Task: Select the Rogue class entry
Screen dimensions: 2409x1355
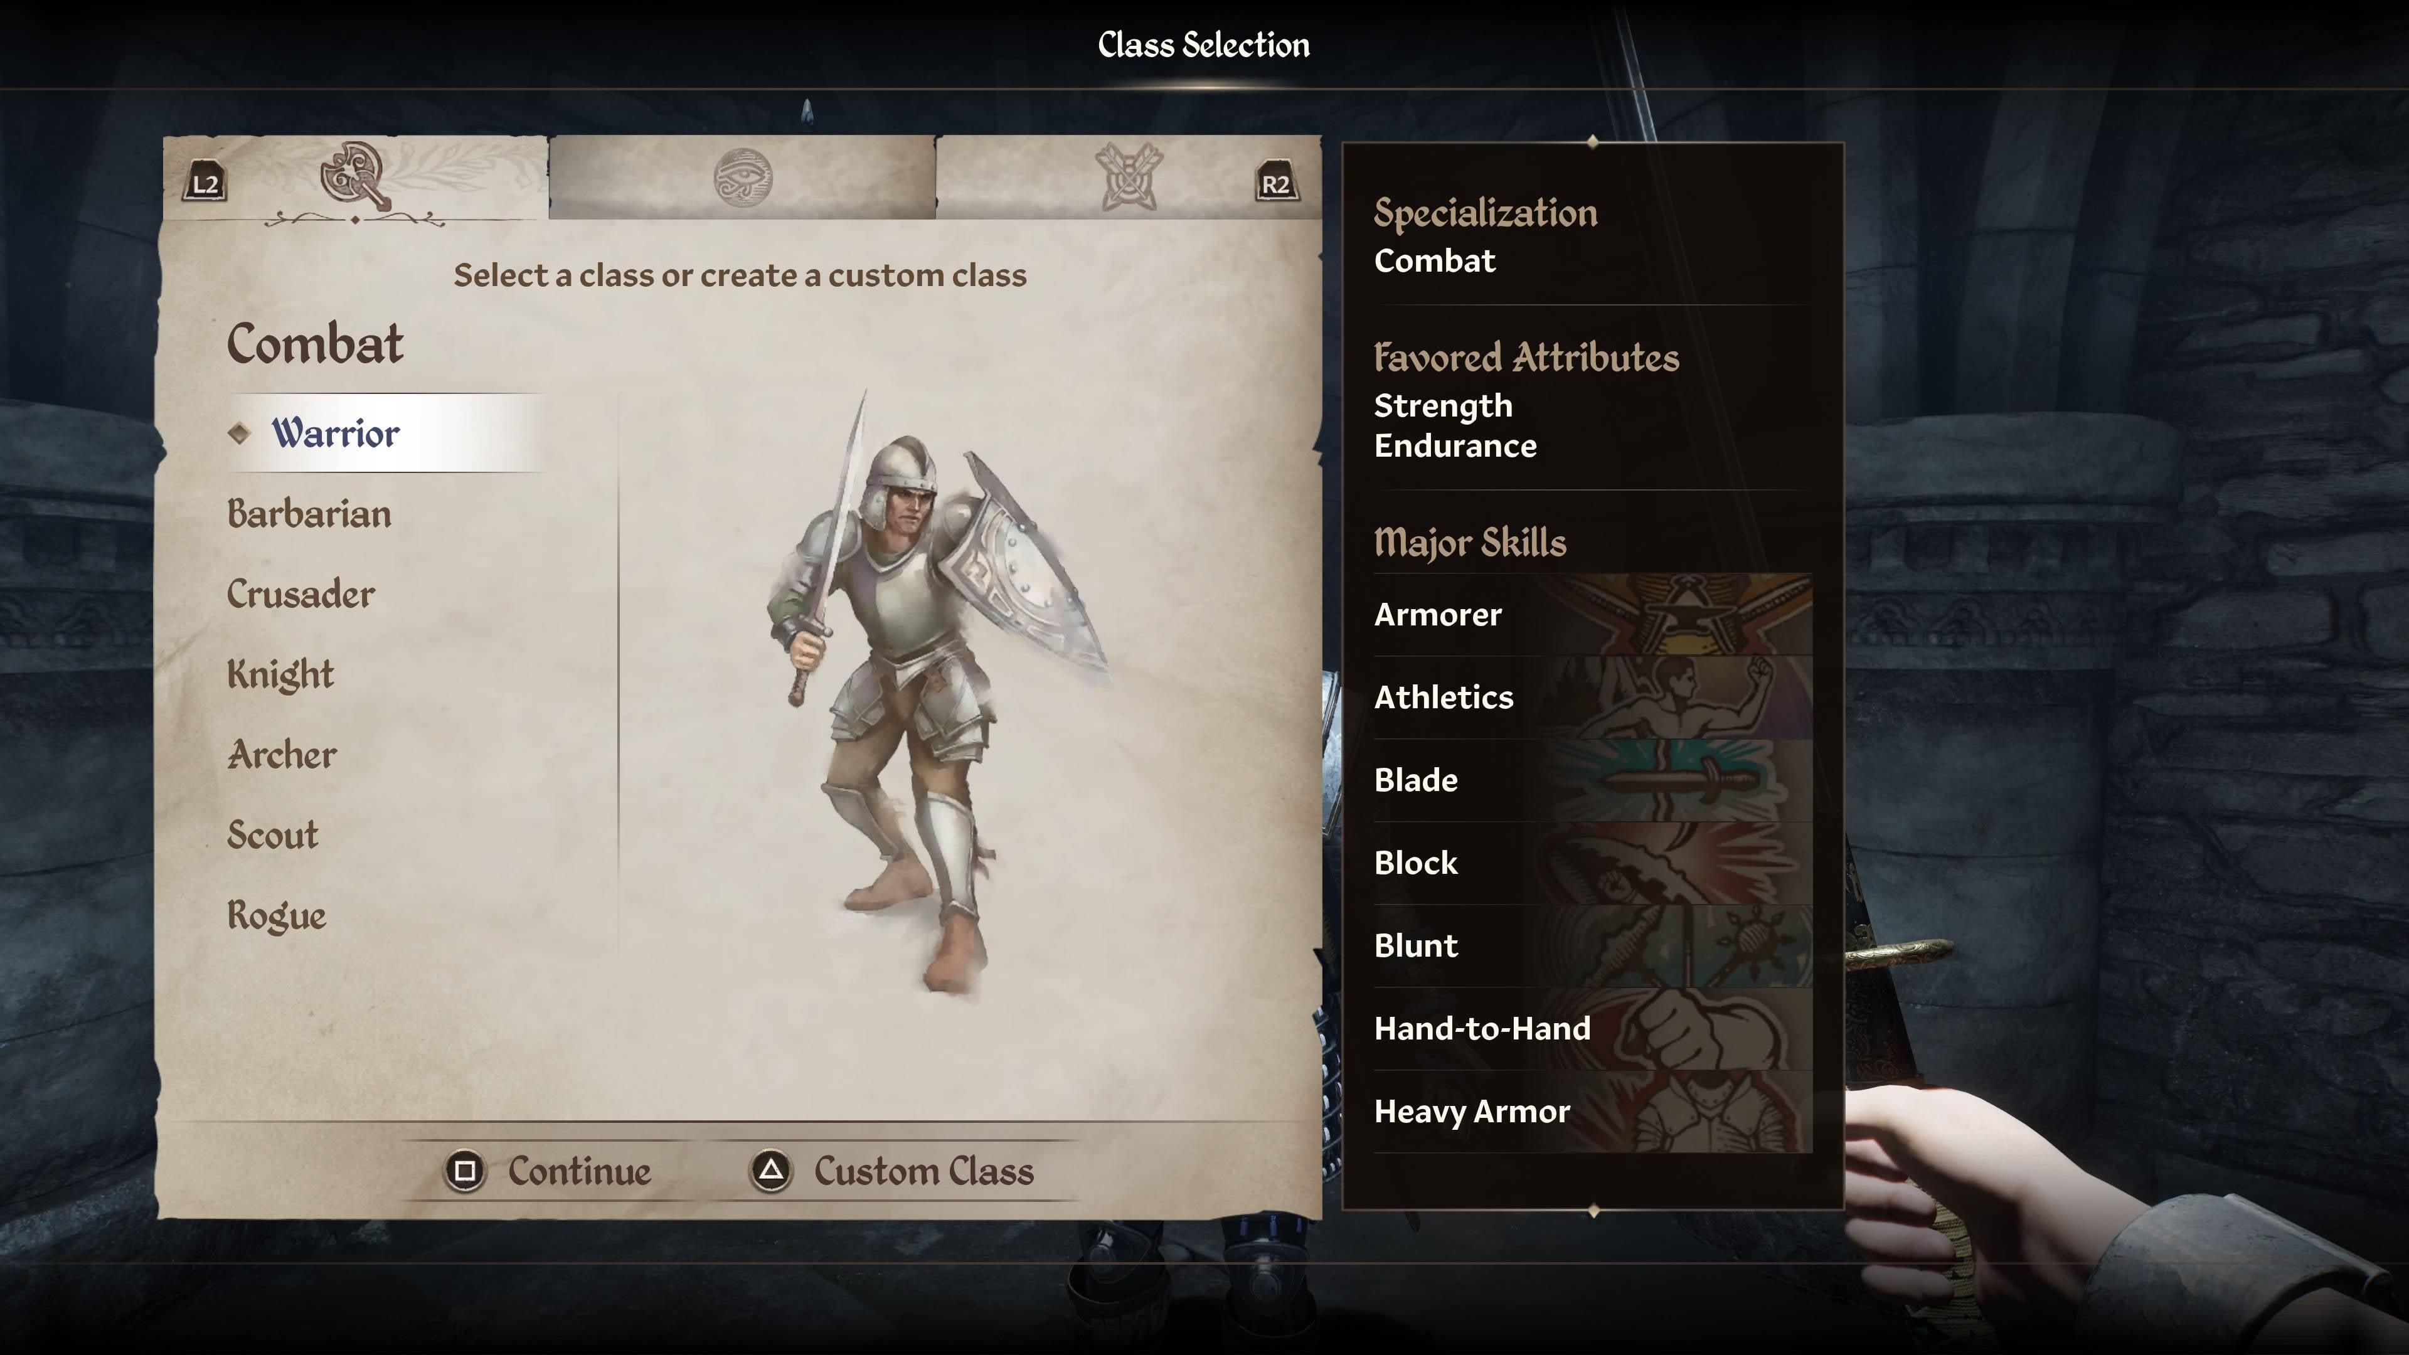Action: 277,915
